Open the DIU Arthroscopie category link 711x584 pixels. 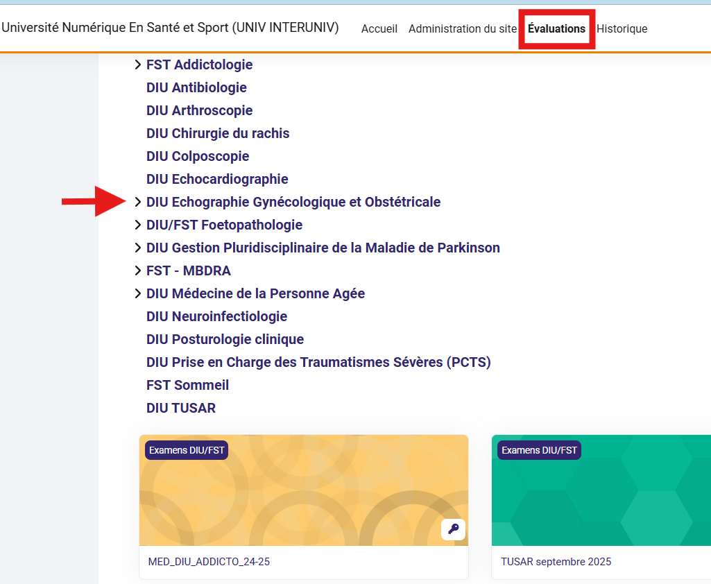(x=199, y=111)
